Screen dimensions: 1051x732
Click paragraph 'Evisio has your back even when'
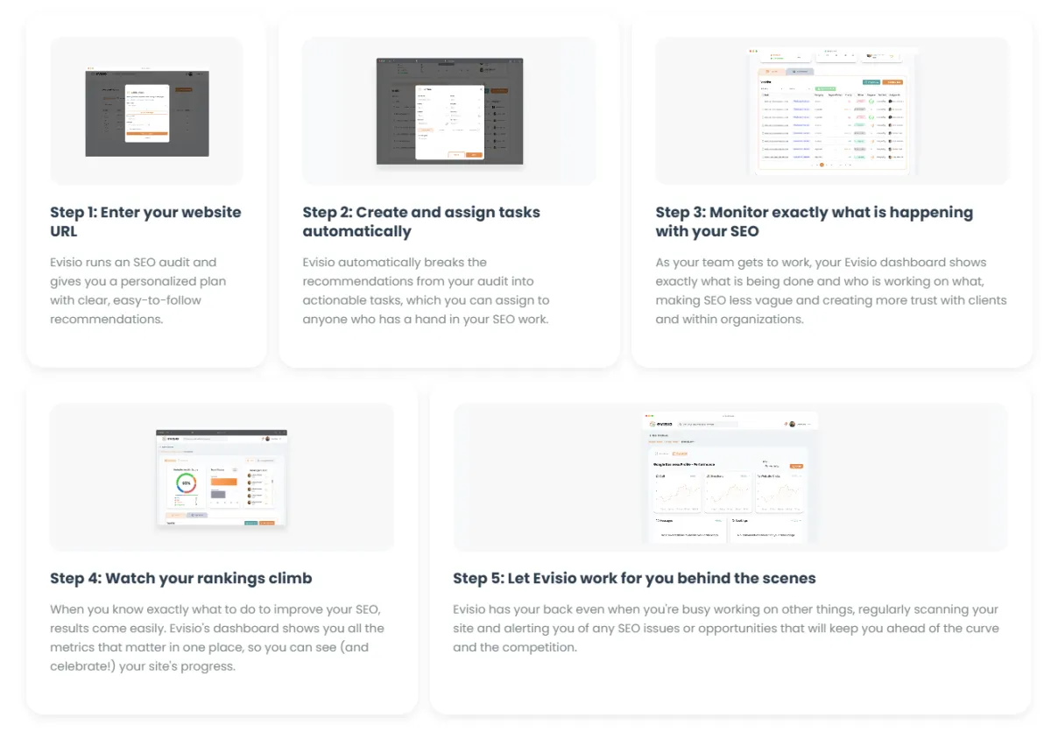(x=726, y=628)
